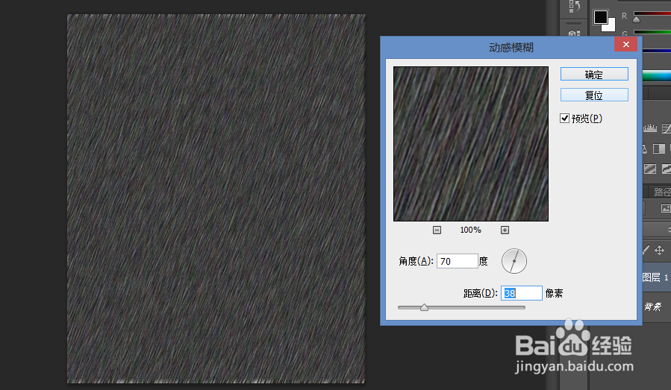This screenshot has width=671, height=390.
Task: Zoom in the filter preview
Action: [x=505, y=230]
